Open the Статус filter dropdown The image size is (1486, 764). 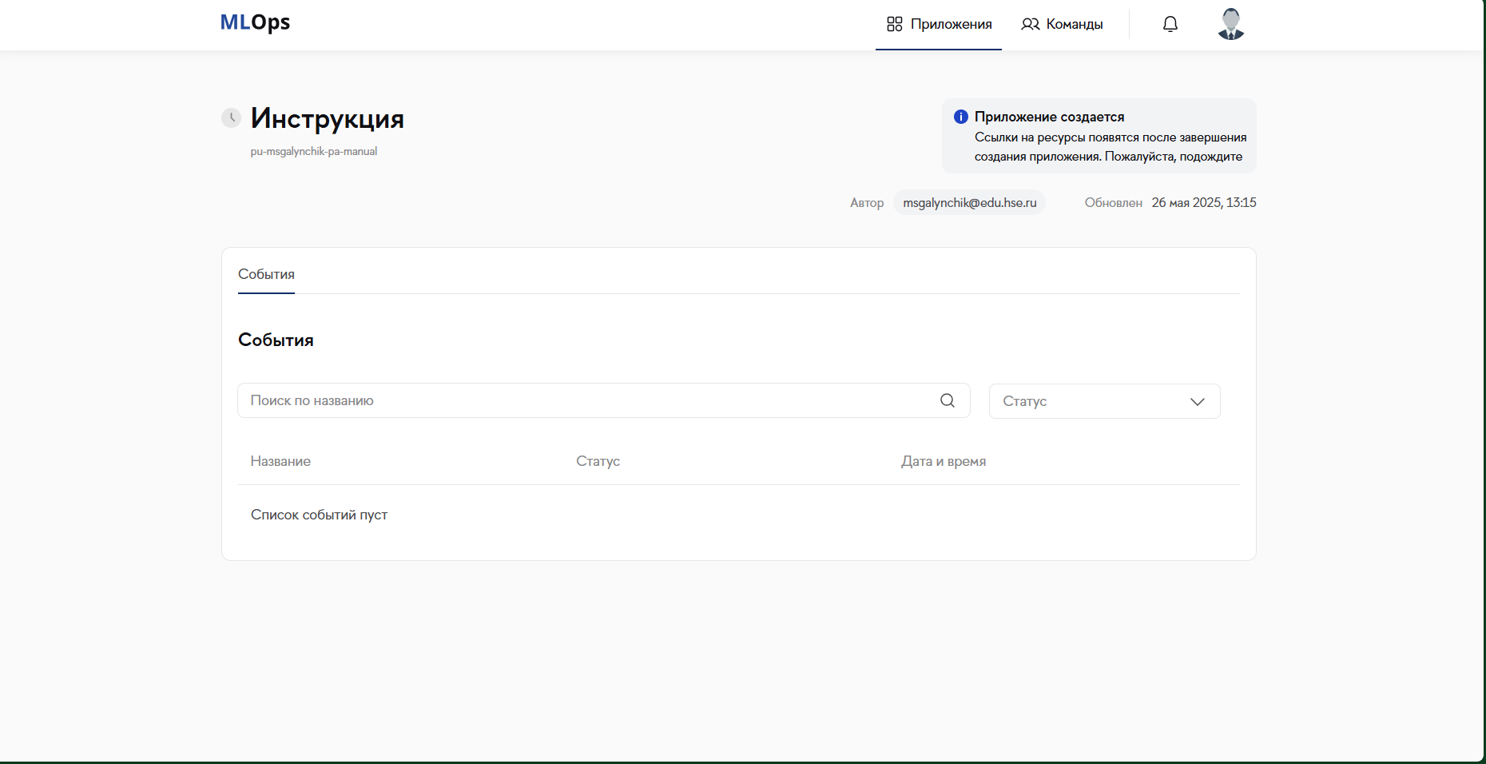coord(1095,401)
